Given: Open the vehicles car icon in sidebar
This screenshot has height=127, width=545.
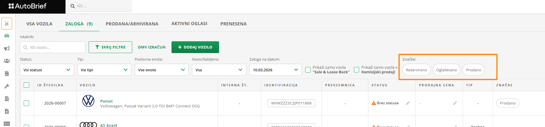Looking at the screenshot, I should tap(7, 36).
